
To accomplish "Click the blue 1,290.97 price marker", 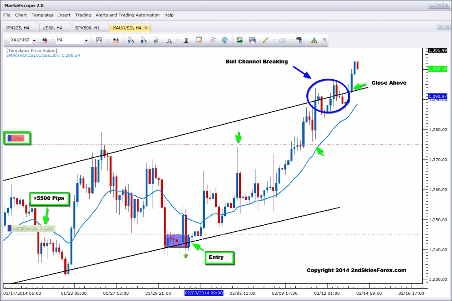I will click(x=437, y=96).
